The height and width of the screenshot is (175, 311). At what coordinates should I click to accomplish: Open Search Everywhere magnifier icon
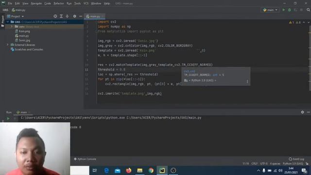(308, 10)
